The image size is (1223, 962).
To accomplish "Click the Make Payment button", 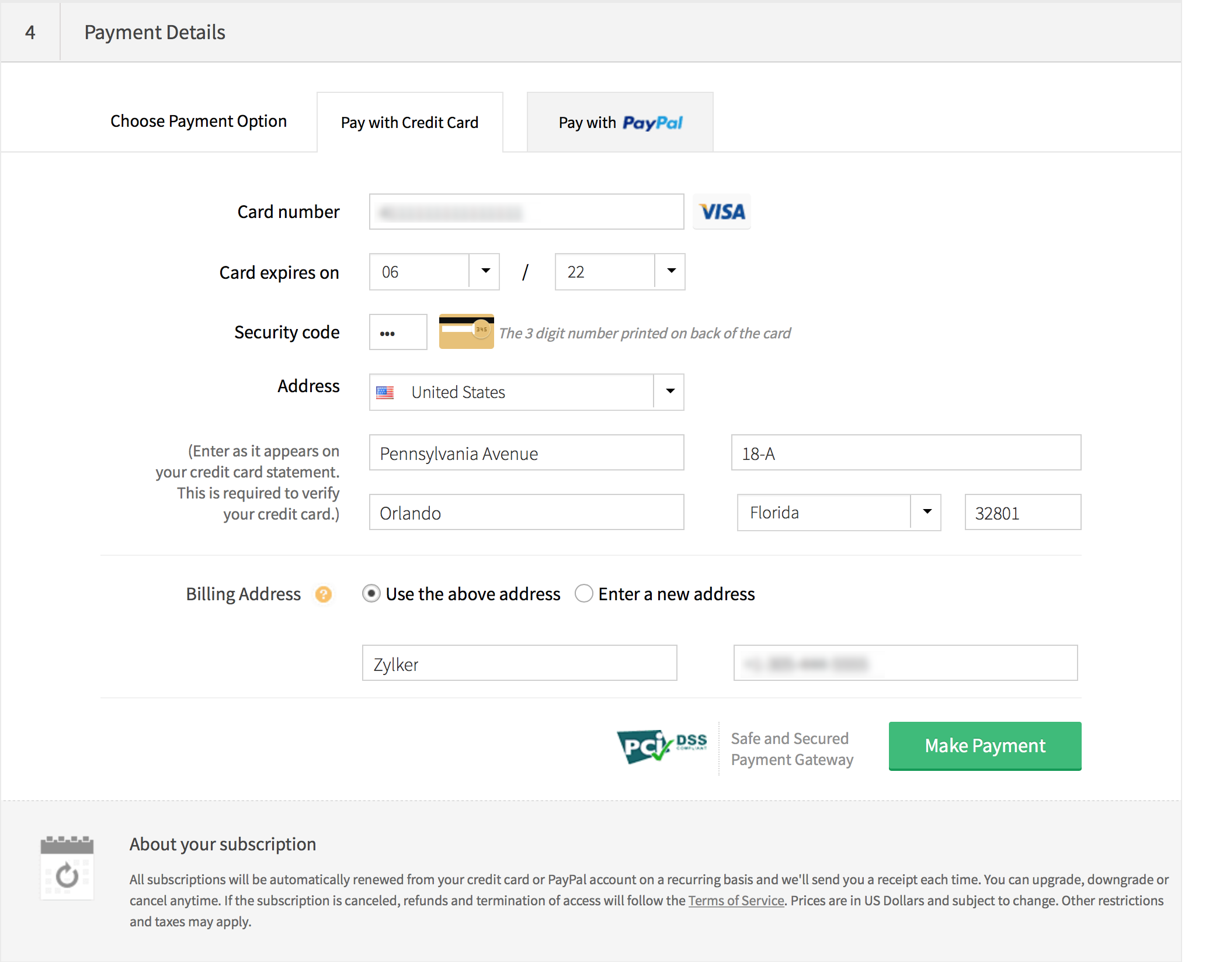I will 985,746.
